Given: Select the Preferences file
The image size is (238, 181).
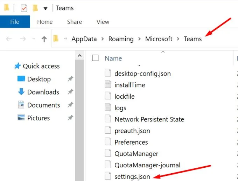Looking at the screenshot, I should click(131, 142).
